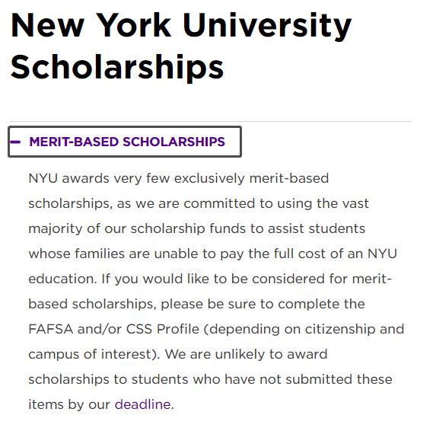Click the line starting 'based scholarships, please'
This screenshot has width=436, height=431.
click(x=196, y=304)
